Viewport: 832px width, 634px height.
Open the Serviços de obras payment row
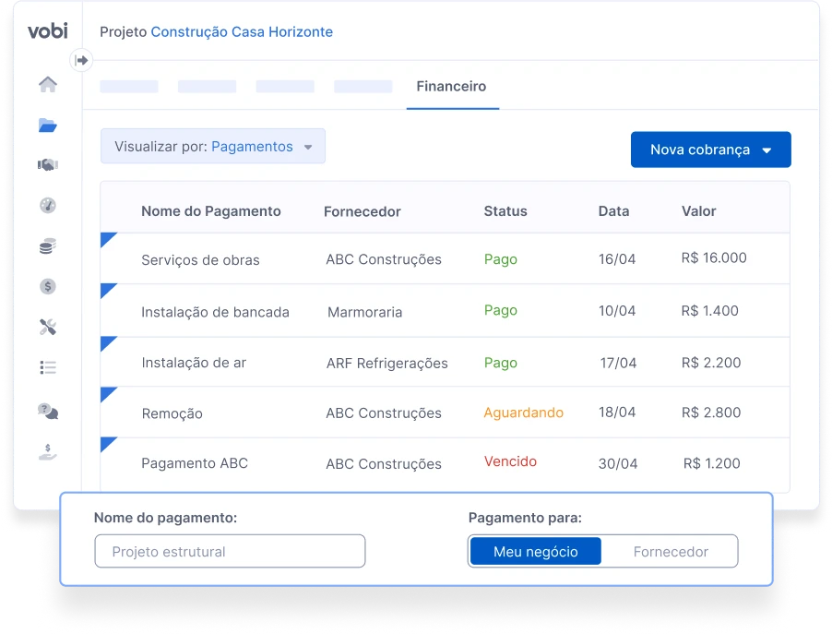pyautogui.click(x=445, y=258)
